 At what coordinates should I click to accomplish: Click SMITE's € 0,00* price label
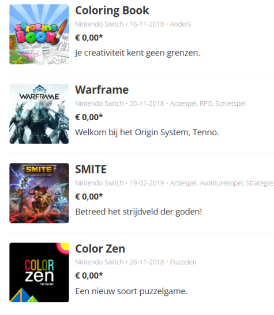pyautogui.click(x=89, y=197)
